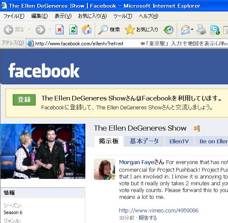The height and width of the screenshot is (223, 228).
Task: Switch to the 基本データ tab
Action: coord(144,141)
